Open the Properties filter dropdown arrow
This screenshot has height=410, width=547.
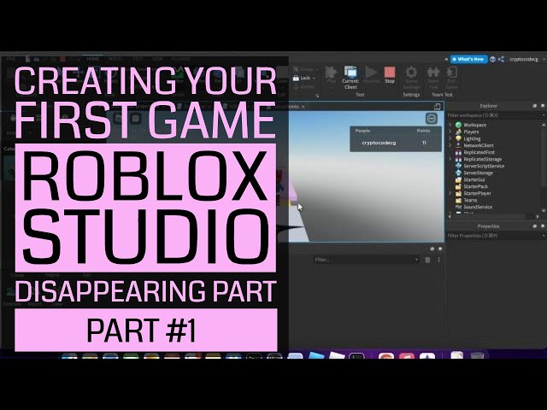pos(544,236)
